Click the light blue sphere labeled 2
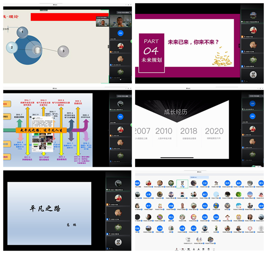 coord(13,47)
